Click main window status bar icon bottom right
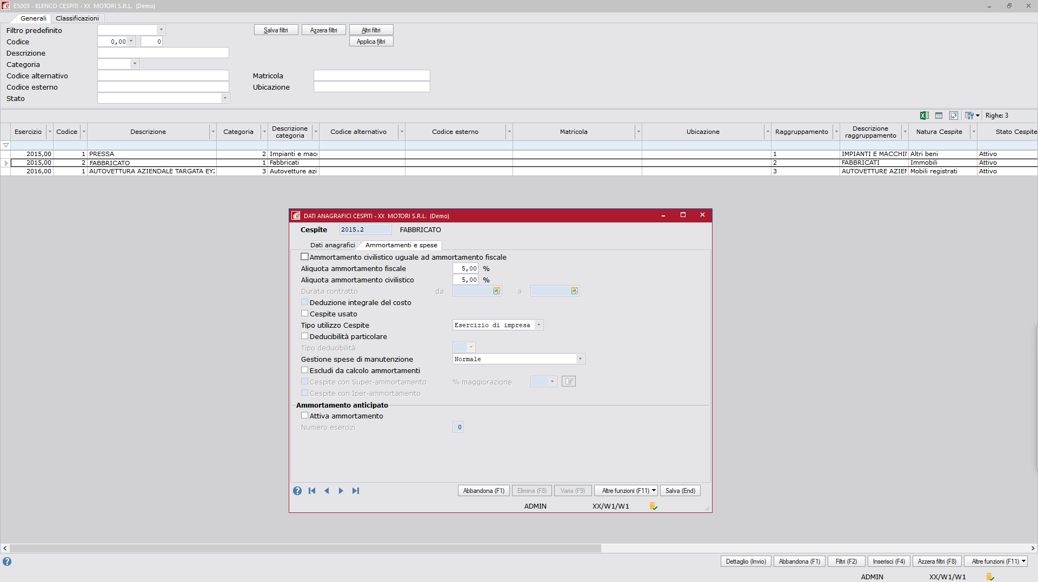 pos(990,577)
